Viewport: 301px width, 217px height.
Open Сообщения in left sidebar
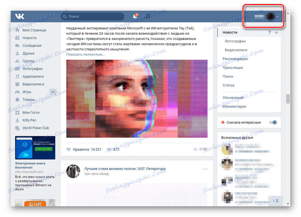[32, 46]
